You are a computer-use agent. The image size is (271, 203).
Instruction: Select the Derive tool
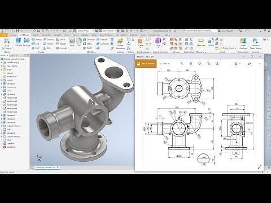click(48, 44)
